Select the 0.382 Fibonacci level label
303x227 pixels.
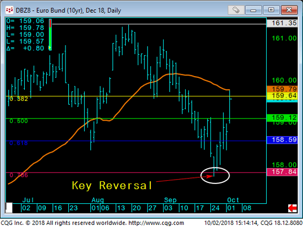[19, 99]
